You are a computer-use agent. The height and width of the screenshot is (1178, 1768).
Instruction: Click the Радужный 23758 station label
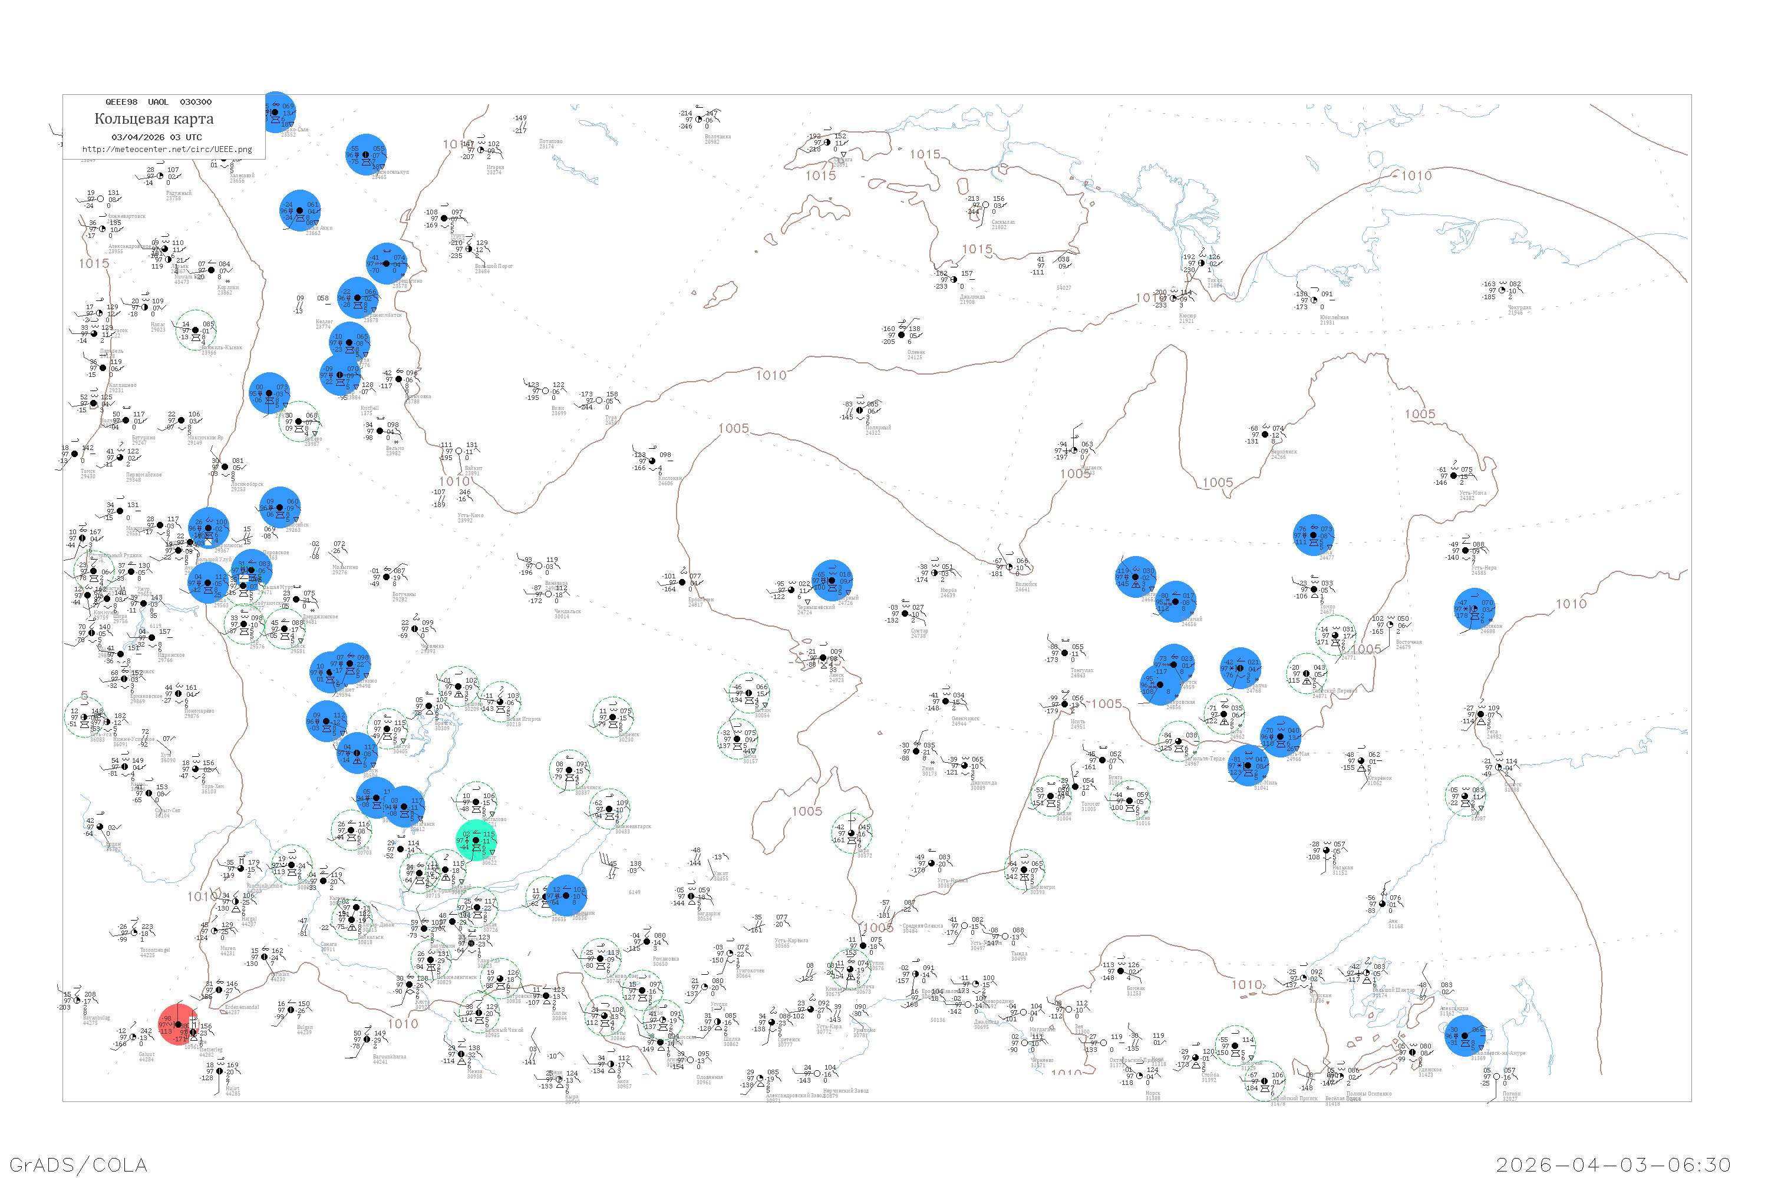179,196
